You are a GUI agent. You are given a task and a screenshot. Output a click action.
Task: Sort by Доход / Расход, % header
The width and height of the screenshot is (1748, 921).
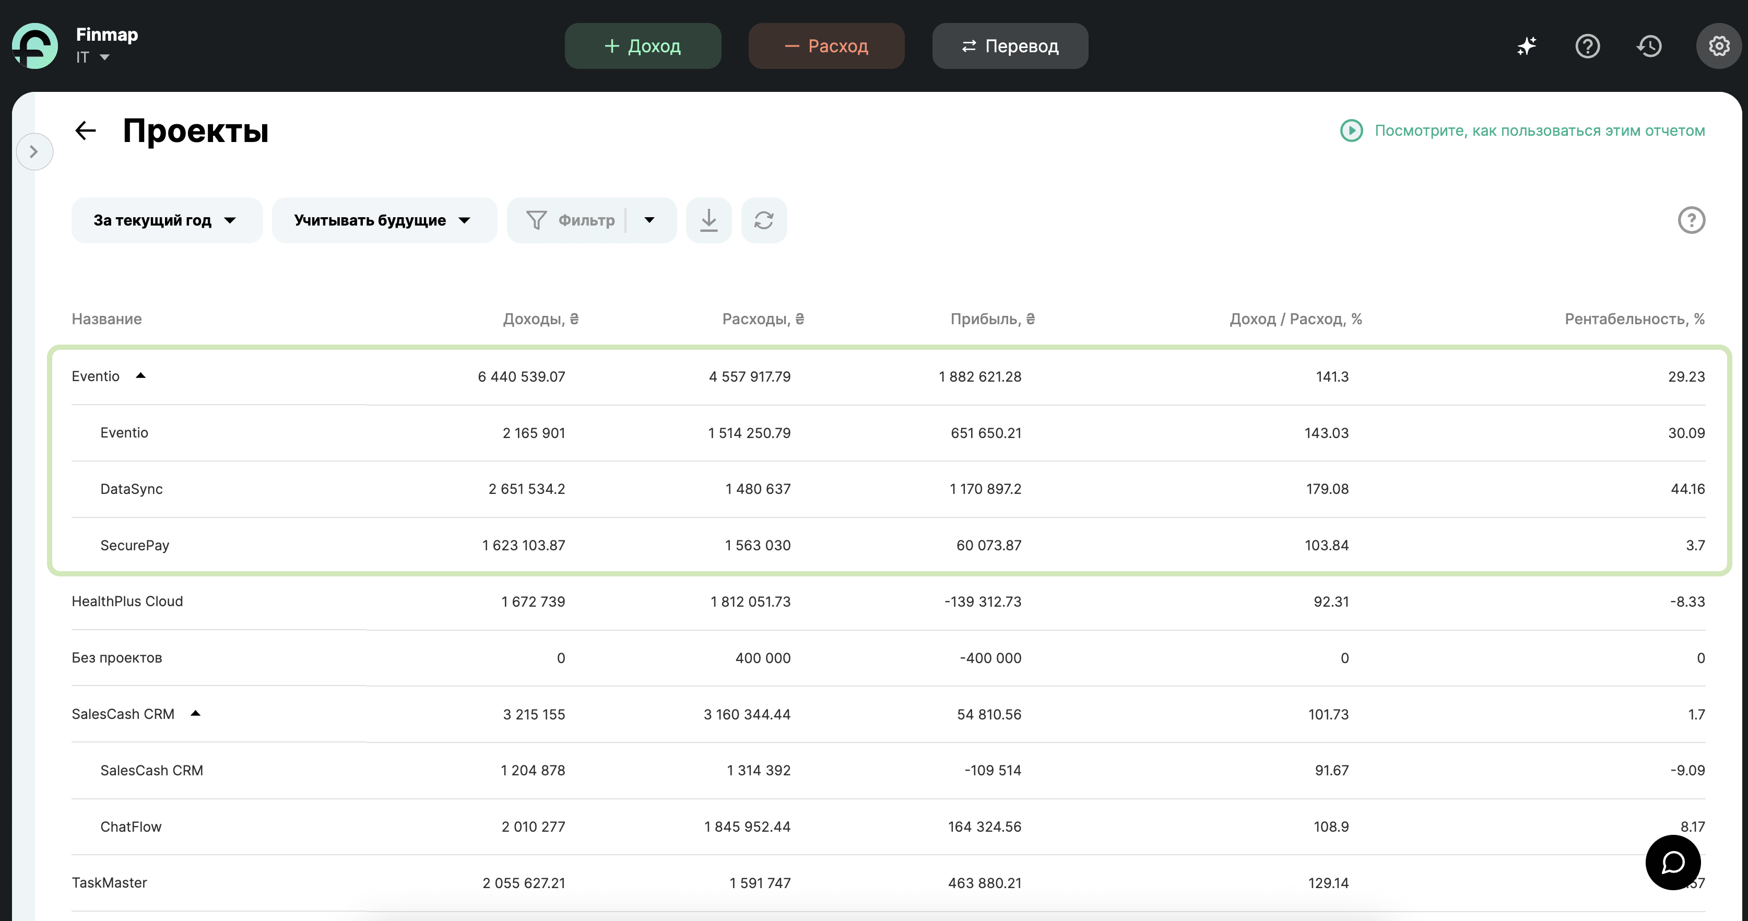[1295, 319]
